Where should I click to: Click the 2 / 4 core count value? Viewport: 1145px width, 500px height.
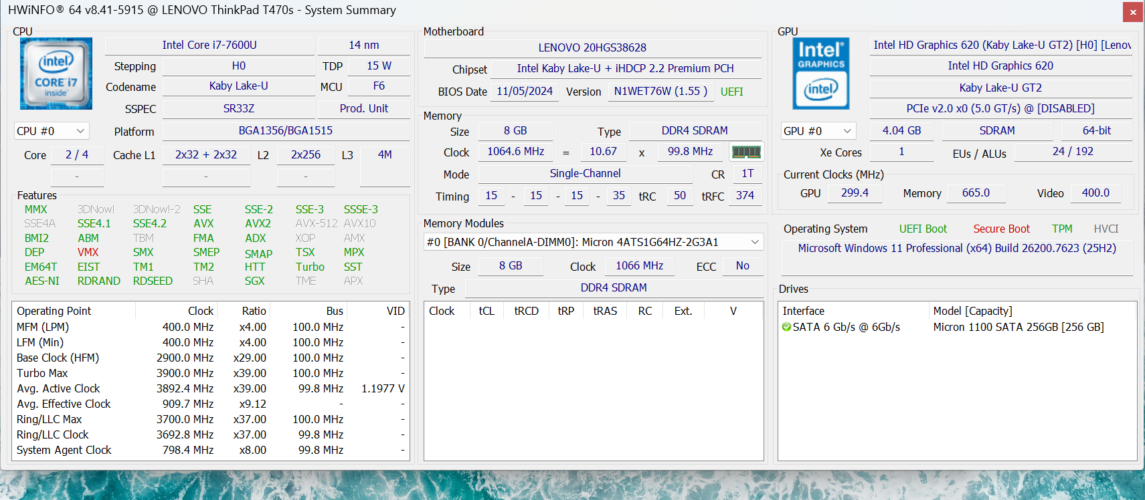click(77, 154)
